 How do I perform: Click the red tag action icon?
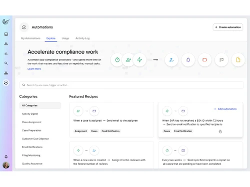tap(205, 60)
